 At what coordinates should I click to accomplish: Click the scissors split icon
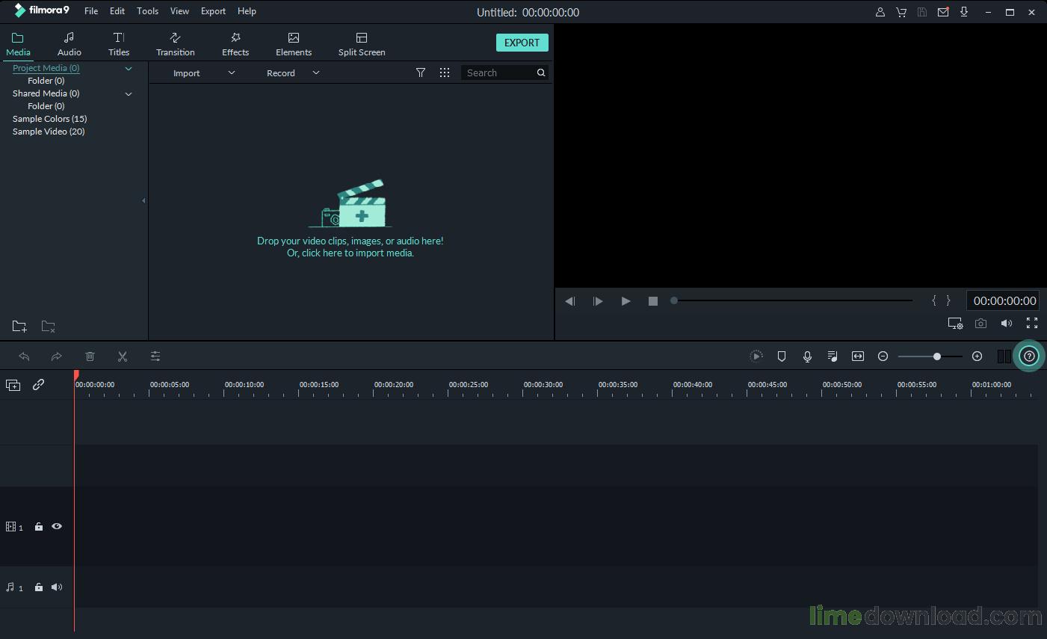click(123, 356)
